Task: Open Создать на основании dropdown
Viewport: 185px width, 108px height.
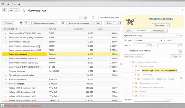Action: click(x=80, y=23)
